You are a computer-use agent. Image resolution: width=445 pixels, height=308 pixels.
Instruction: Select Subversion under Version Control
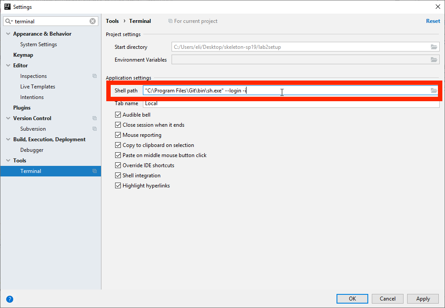click(33, 129)
